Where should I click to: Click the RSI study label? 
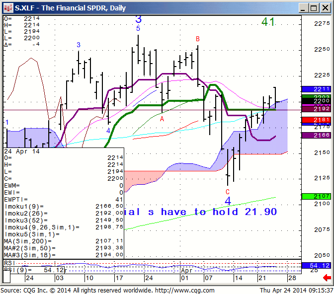[x=9, y=263]
